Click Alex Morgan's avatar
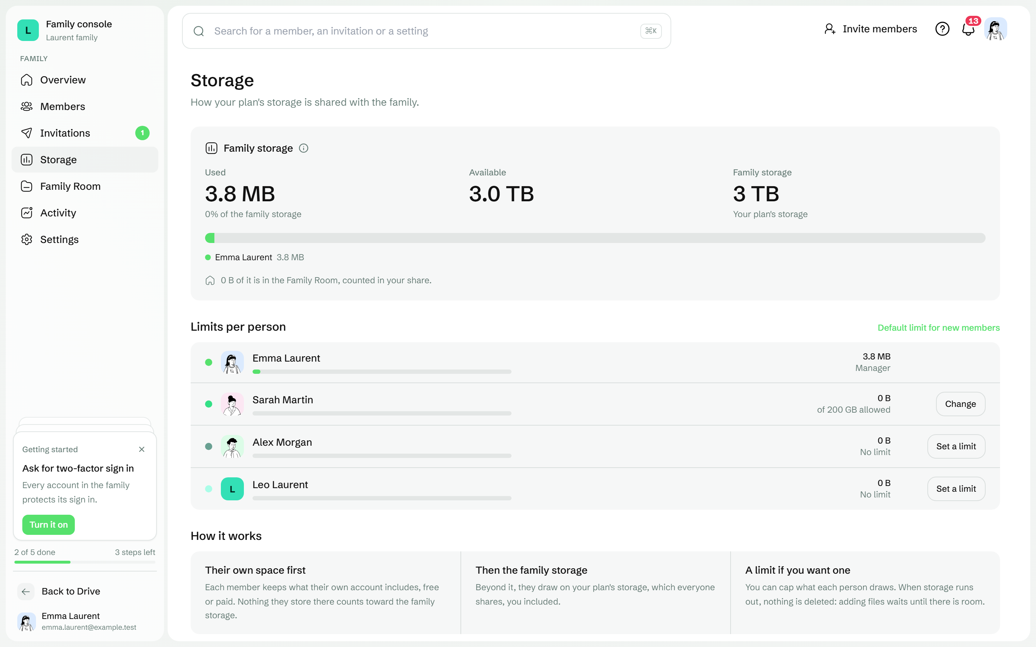This screenshot has height=647, width=1036. [232, 446]
